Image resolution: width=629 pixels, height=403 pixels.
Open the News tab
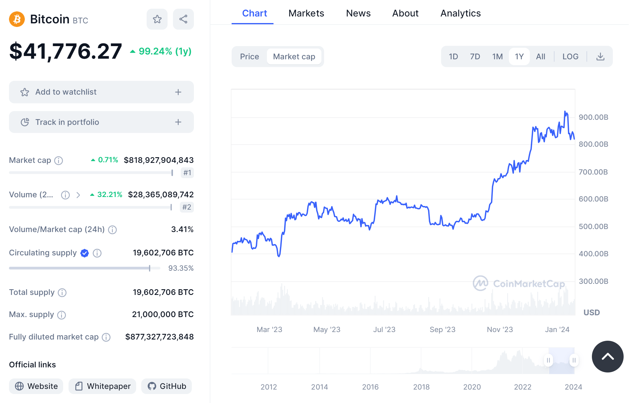click(358, 13)
